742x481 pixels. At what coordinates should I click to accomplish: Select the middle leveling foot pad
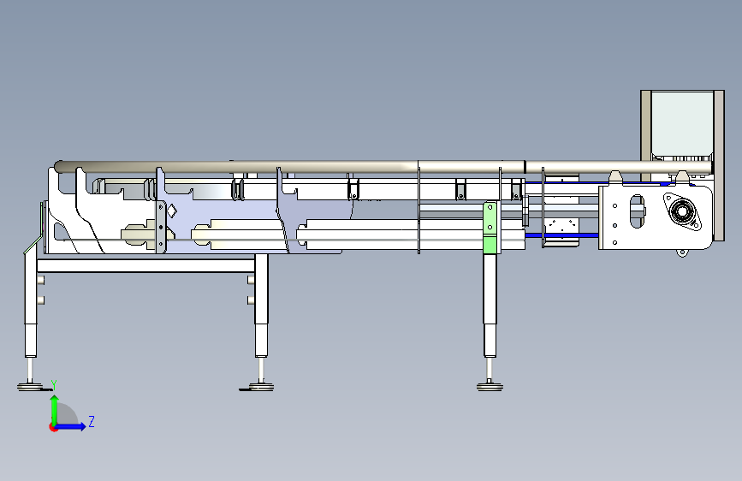coord(260,387)
